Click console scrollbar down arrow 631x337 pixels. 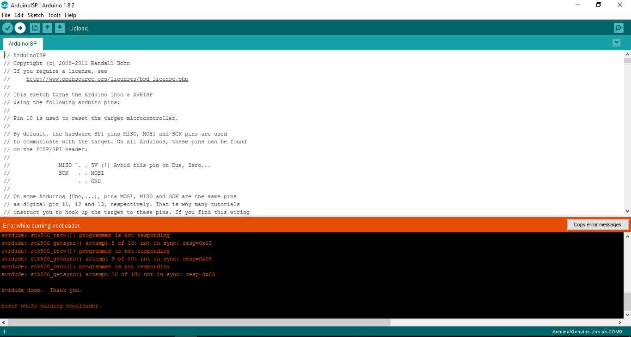[x=627, y=314]
